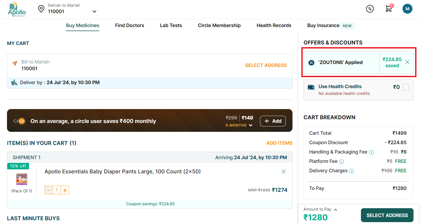Open the offers percent badge icon
Image resolution: width=428 pixels, height=224 pixels.
click(x=370, y=9)
